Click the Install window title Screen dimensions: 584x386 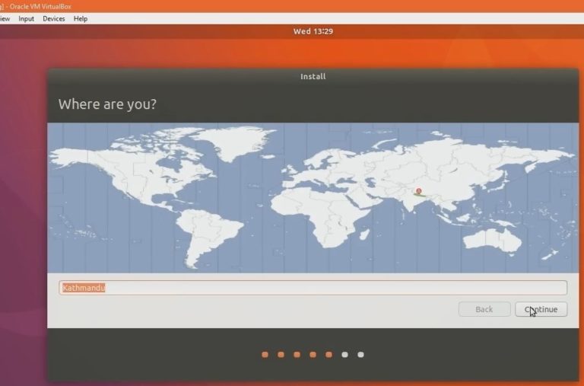point(313,76)
